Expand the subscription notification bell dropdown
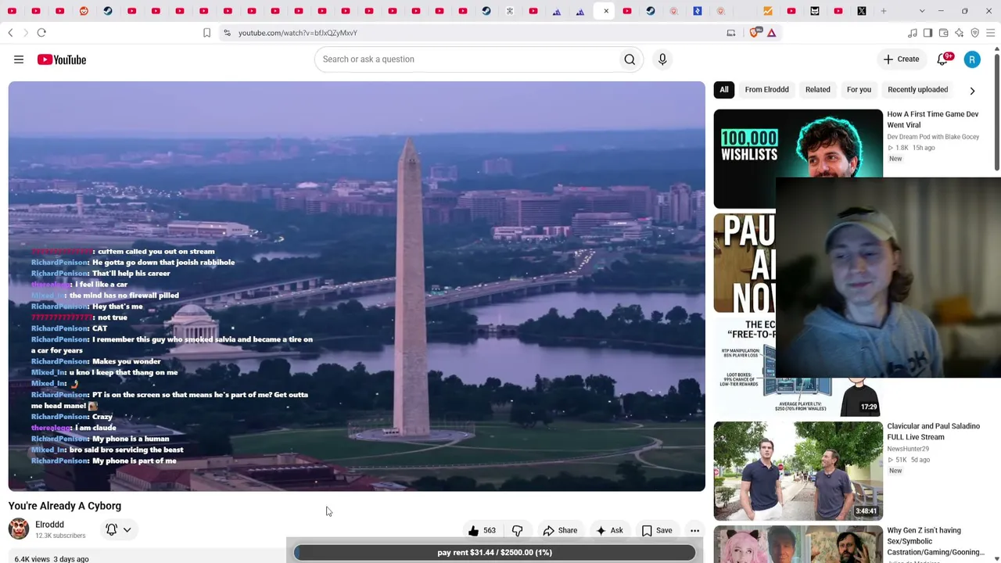1001x563 pixels. [119, 529]
